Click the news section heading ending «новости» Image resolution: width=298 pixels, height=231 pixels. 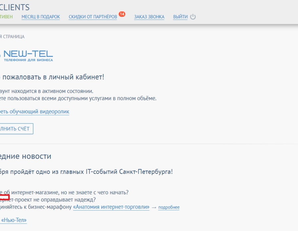coord(25,156)
